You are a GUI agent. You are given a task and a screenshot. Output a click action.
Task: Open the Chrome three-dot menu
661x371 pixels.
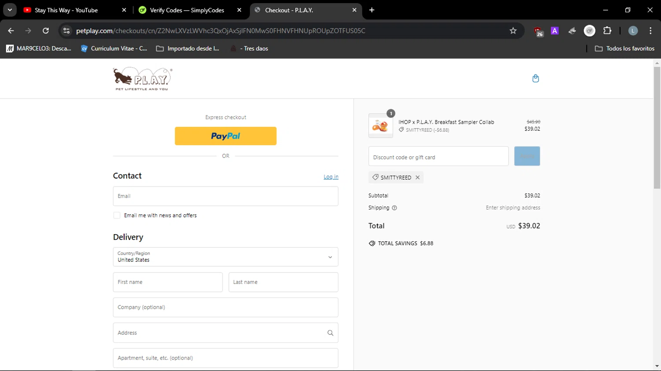(x=650, y=31)
